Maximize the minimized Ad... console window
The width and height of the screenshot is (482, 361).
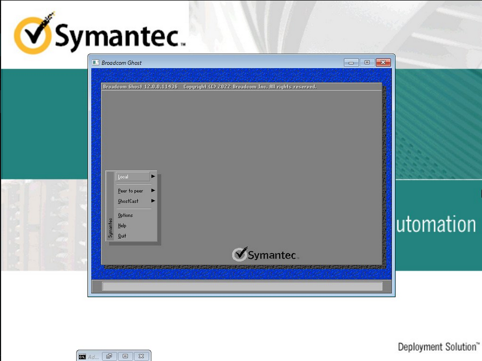pyautogui.click(x=125, y=356)
